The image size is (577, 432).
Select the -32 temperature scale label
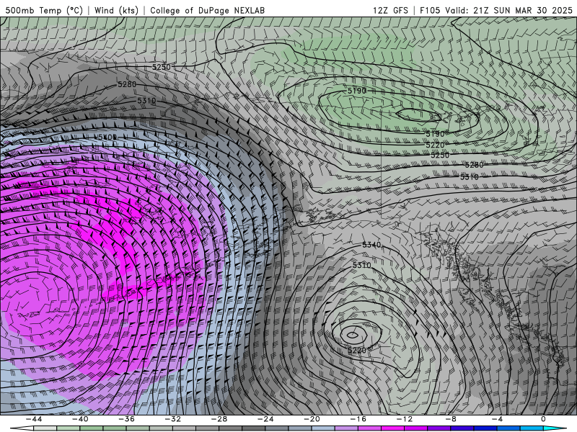[x=172, y=419]
